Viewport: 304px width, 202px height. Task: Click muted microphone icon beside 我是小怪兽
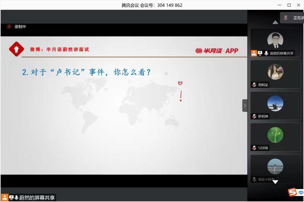coord(254,179)
